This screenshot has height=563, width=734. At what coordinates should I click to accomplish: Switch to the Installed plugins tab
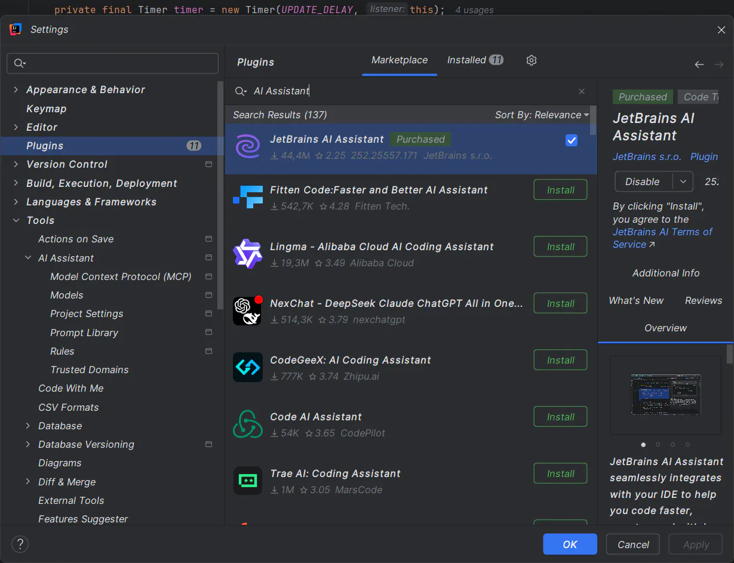point(468,60)
